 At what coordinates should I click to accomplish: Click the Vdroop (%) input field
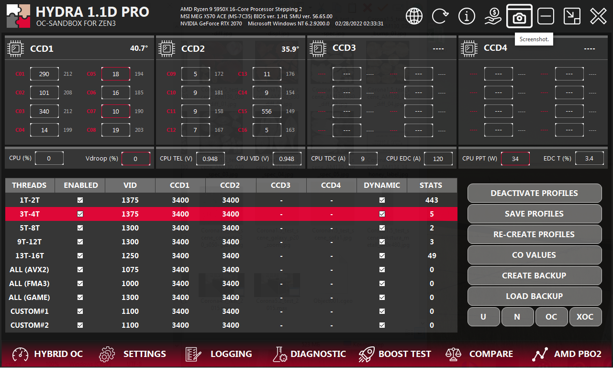click(x=135, y=159)
